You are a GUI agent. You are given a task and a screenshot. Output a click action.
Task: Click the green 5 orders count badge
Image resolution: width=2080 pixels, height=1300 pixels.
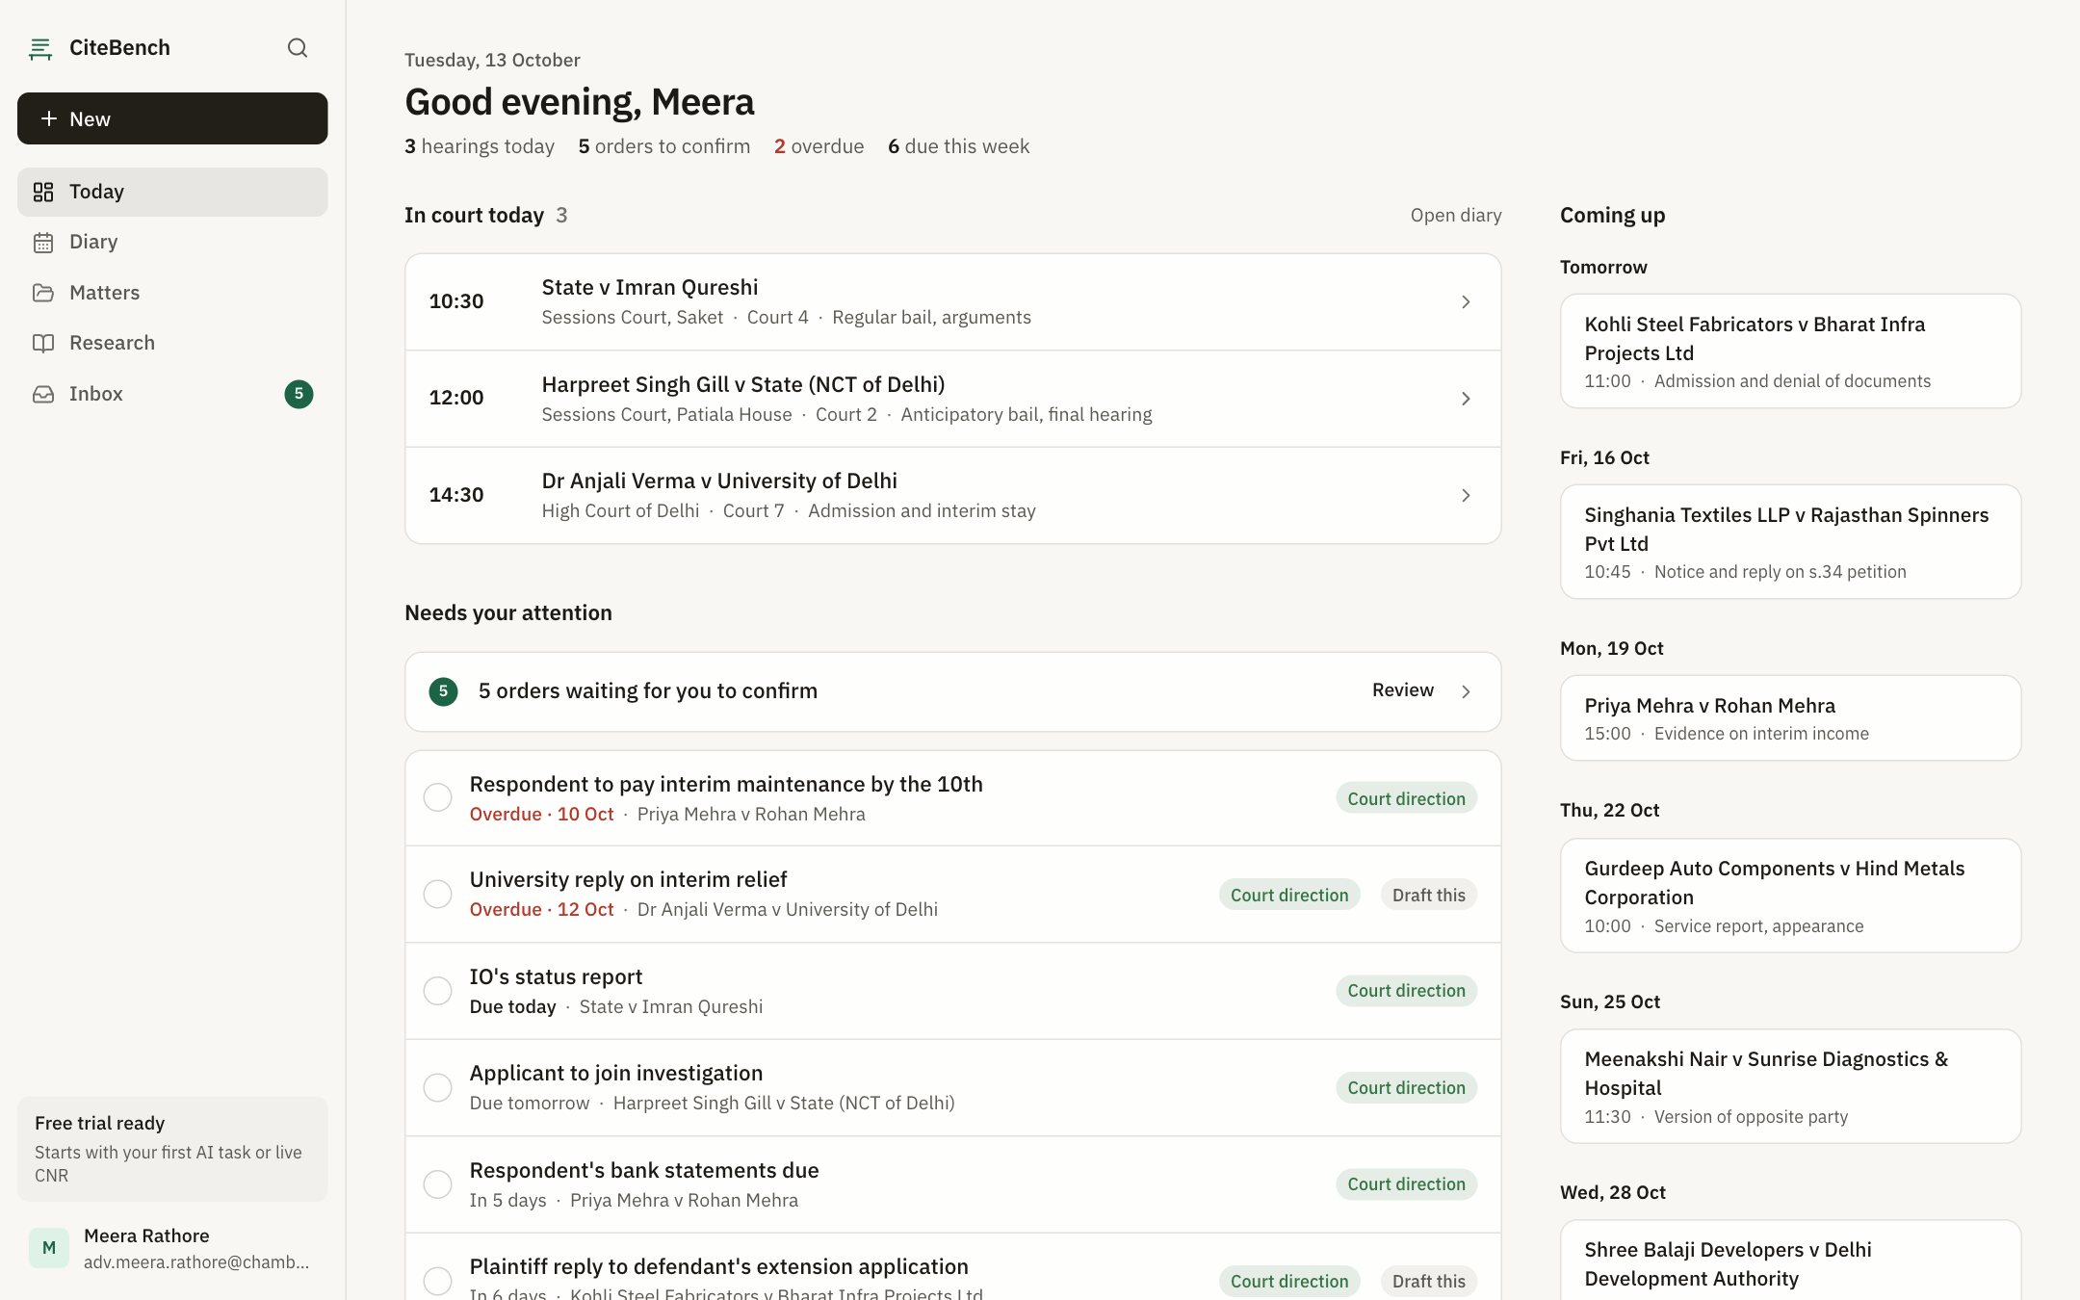[443, 691]
